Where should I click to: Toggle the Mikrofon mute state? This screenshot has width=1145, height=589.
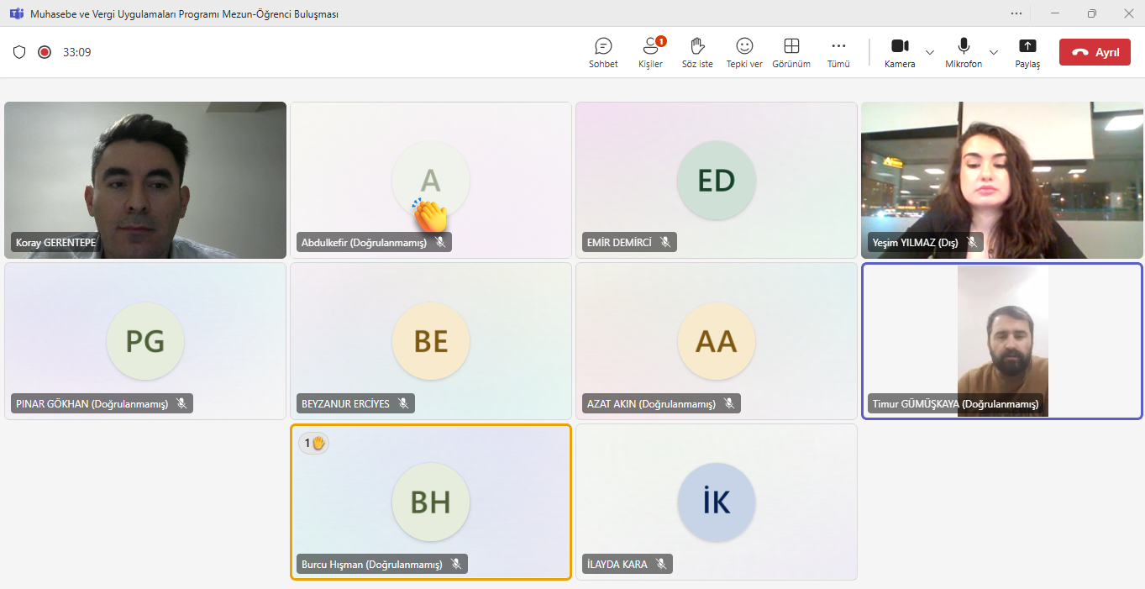tap(964, 52)
